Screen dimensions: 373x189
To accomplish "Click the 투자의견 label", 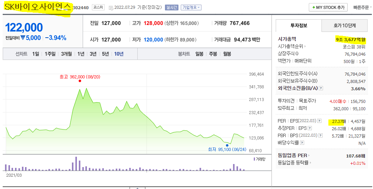I will coord(286,101).
